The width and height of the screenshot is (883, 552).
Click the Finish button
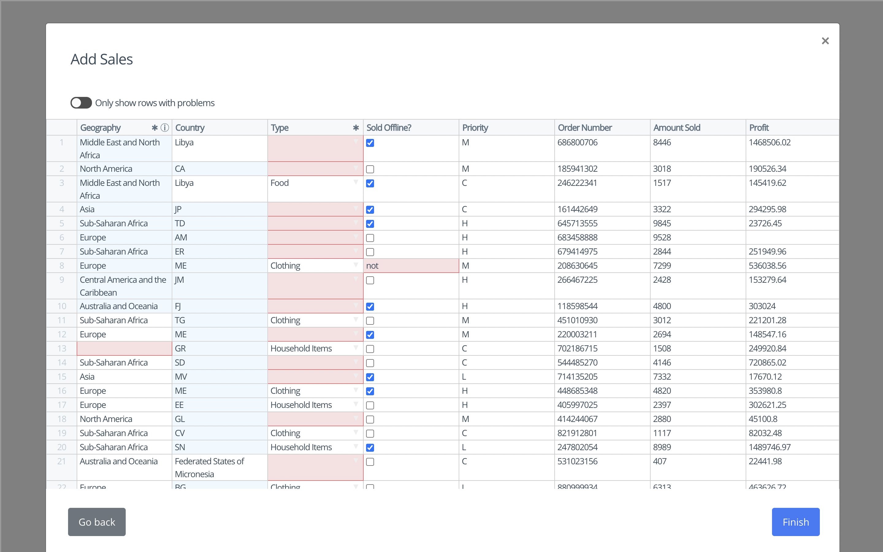tap(795, 522)
